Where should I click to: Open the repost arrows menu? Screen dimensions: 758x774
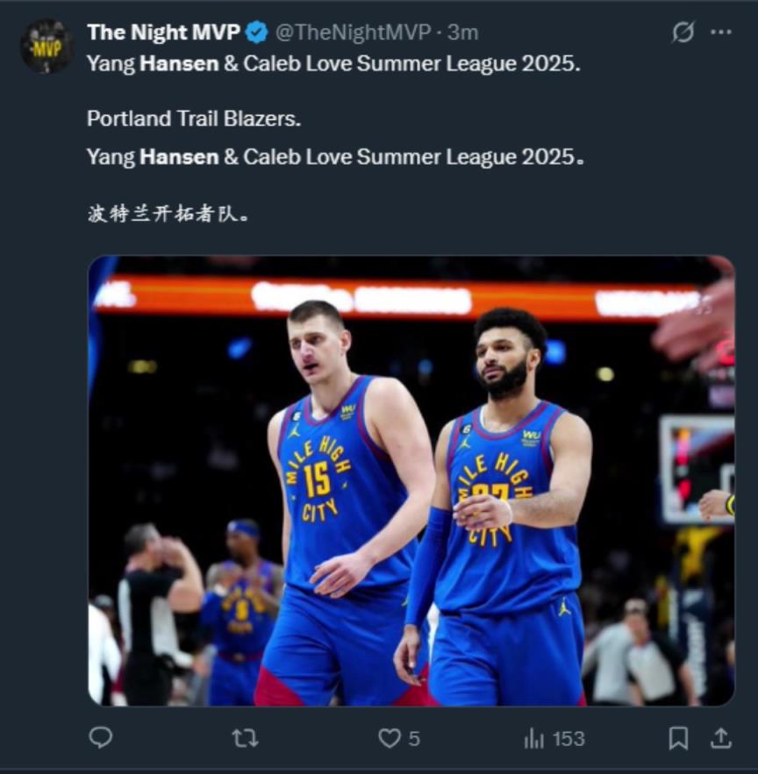(x=245, y=738)
